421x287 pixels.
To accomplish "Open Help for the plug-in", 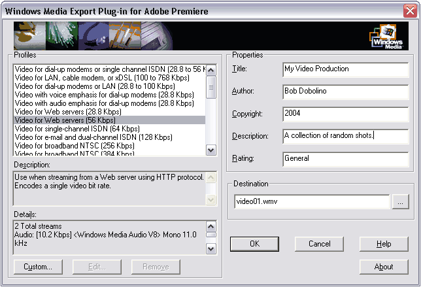I will point(384,244).
